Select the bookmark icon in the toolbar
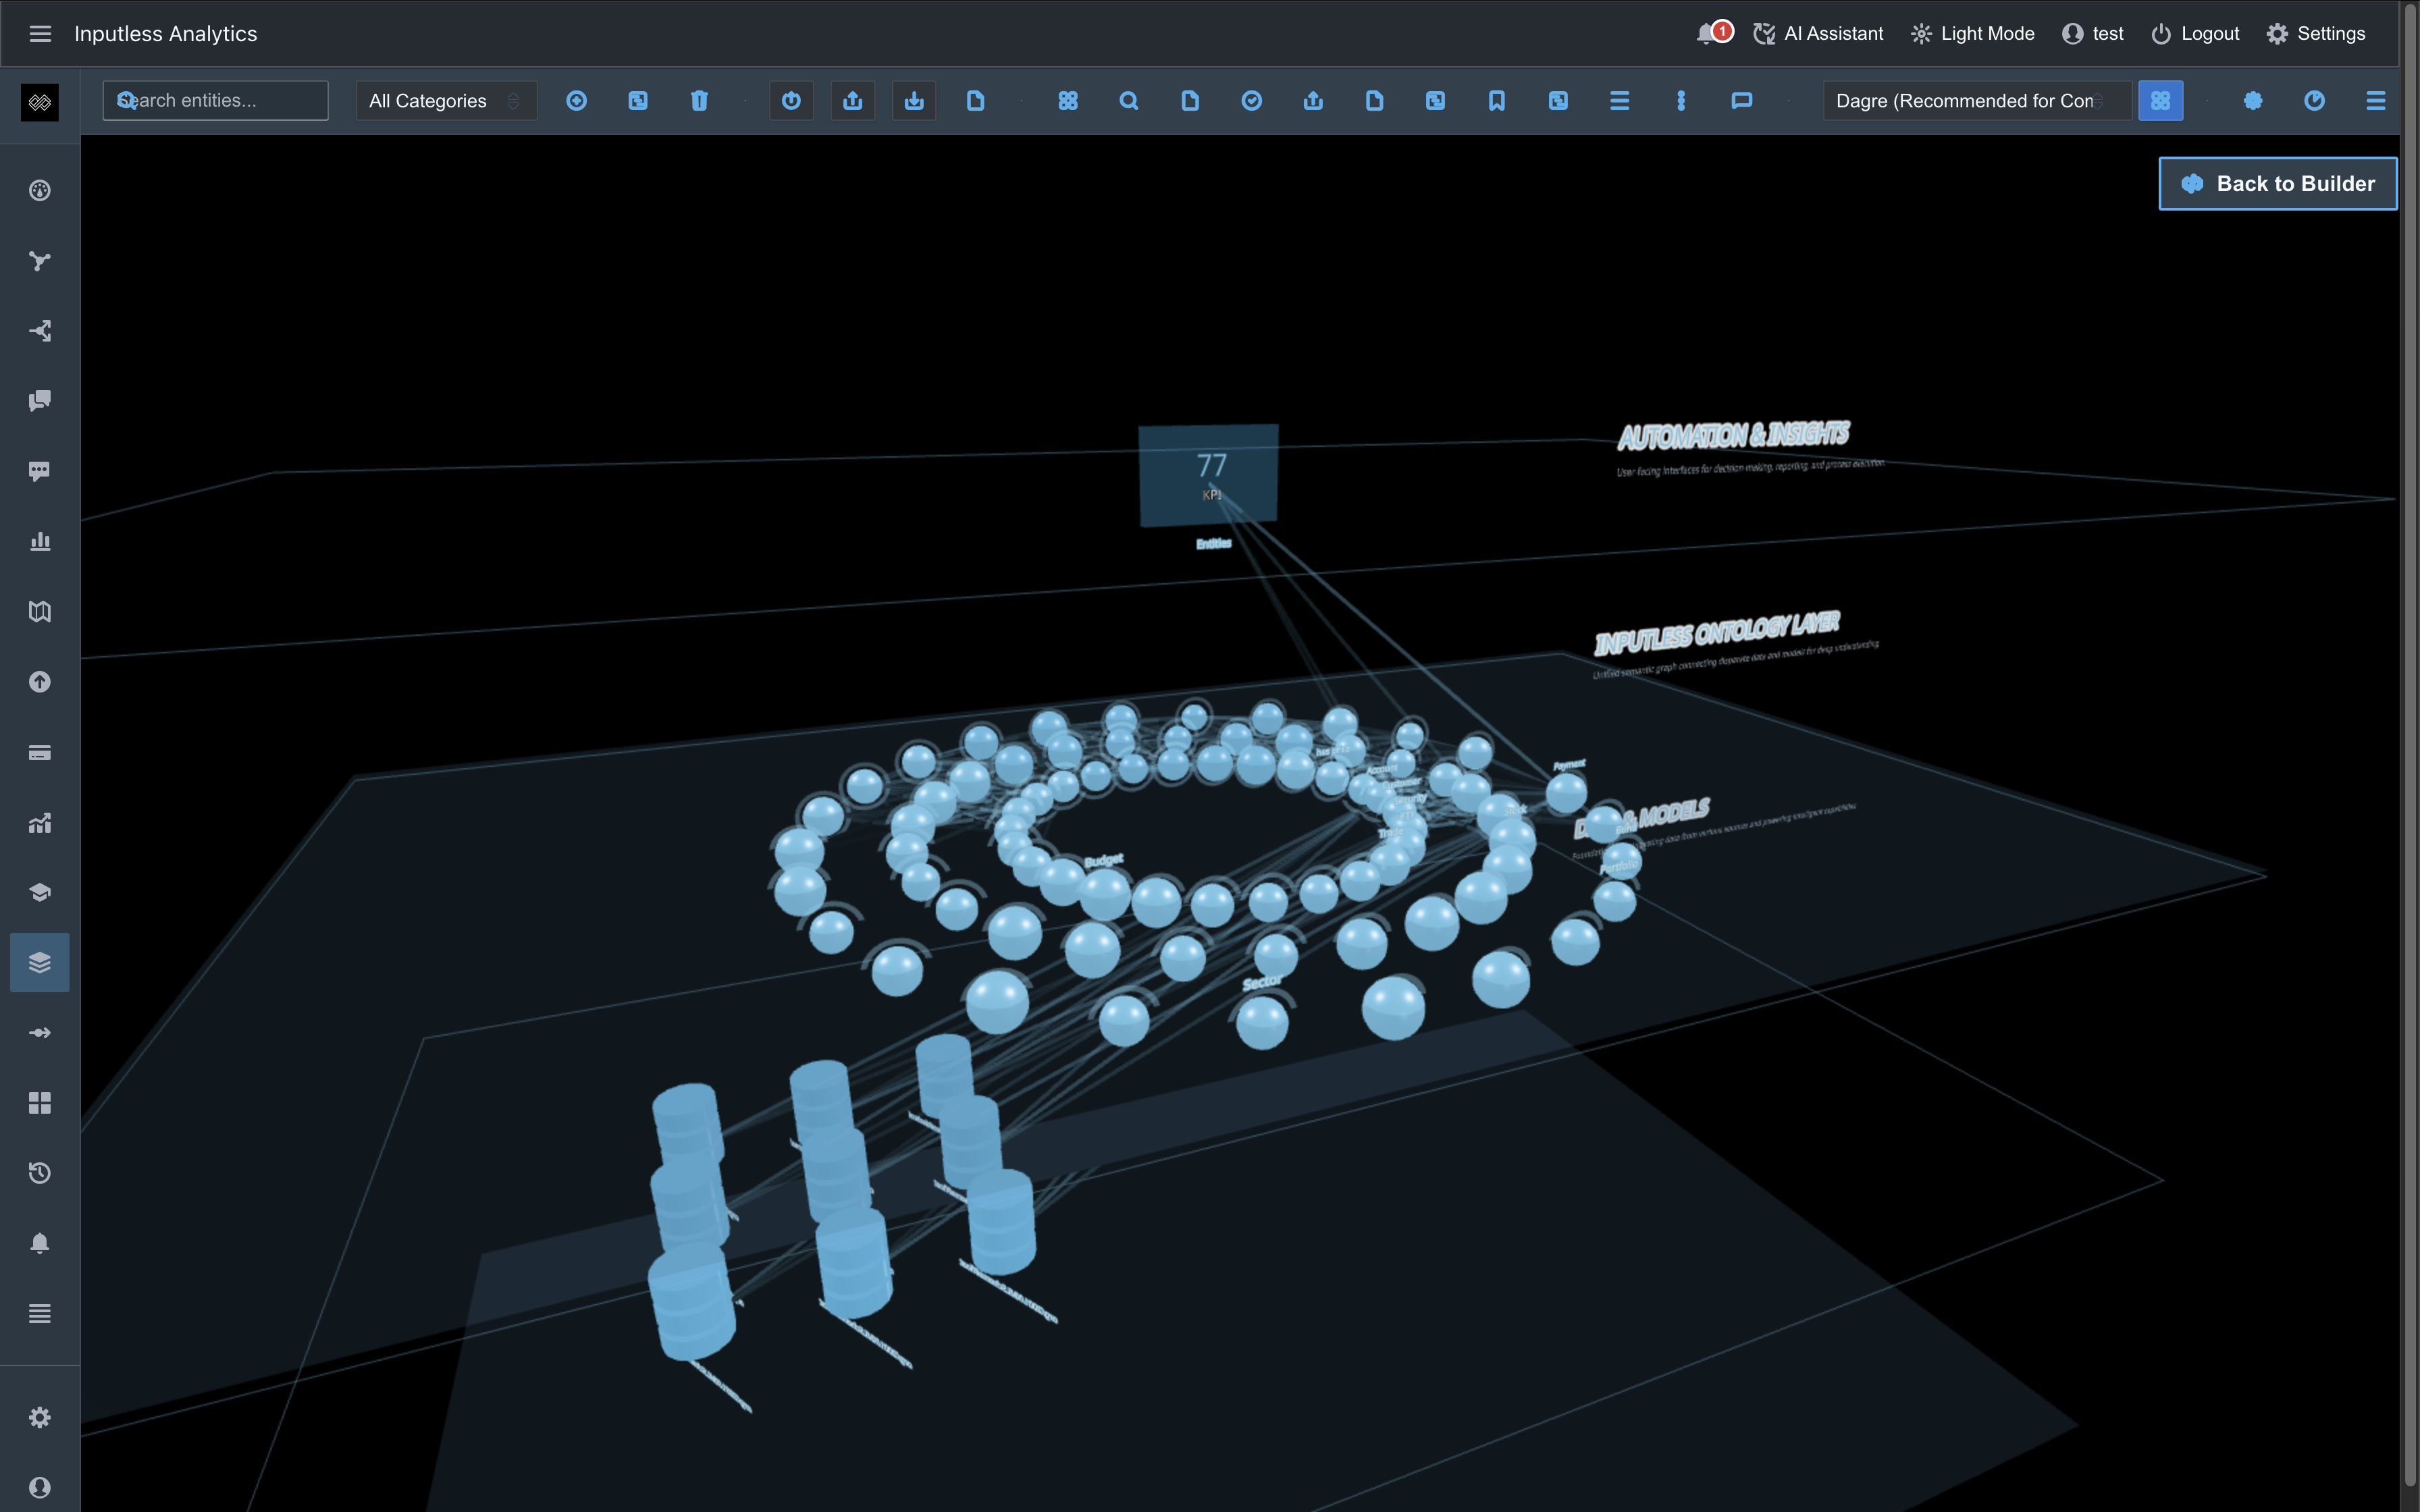 point(1496,100)
